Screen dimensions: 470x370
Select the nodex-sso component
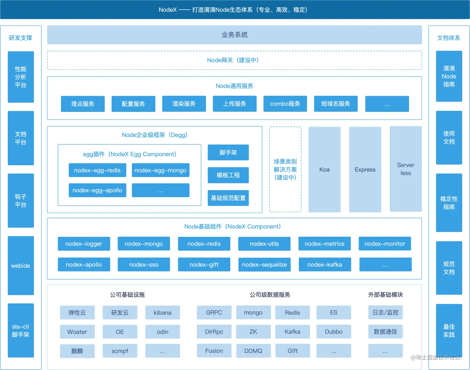point(144,265)
